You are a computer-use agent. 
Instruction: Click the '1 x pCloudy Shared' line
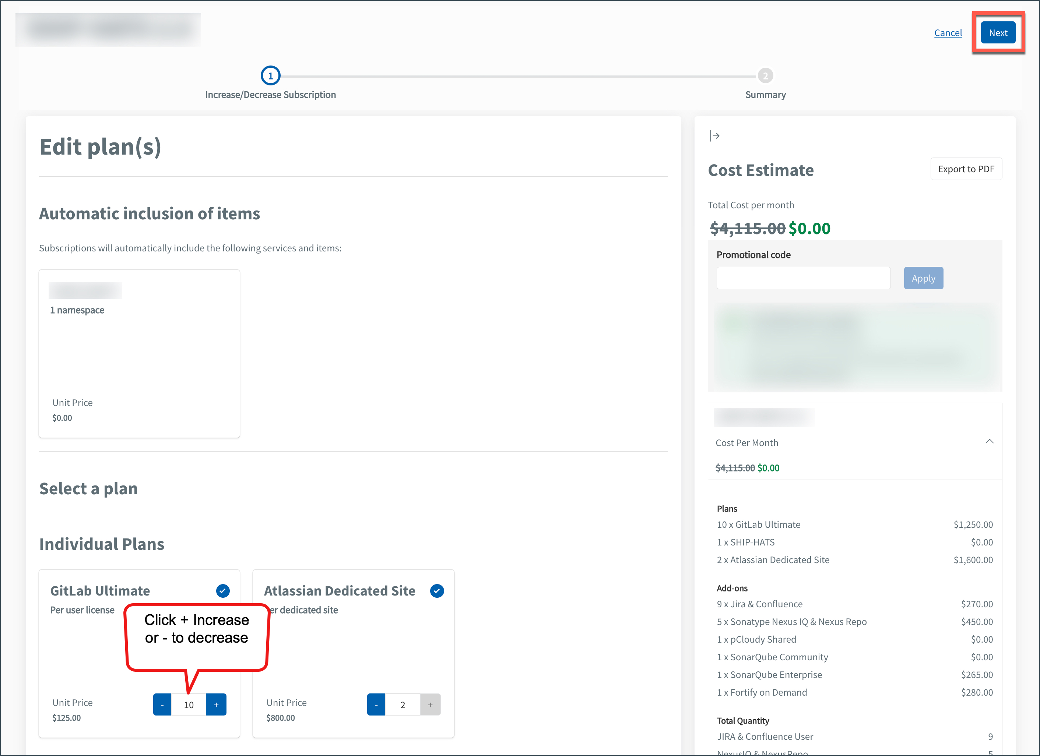pos(855,639)
